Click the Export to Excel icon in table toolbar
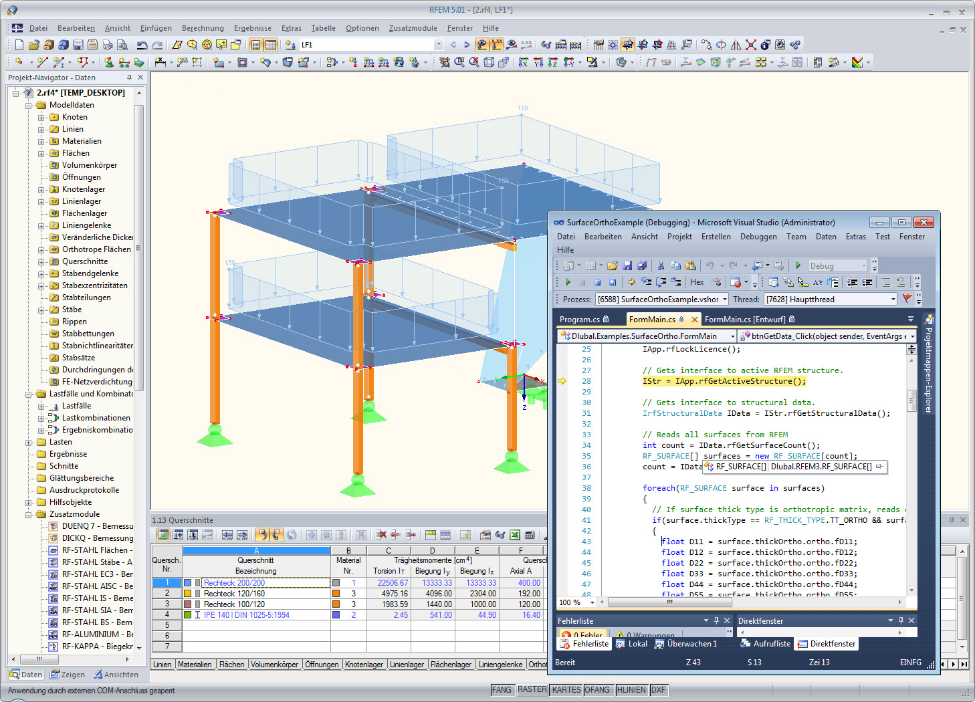 tap(514, 535)
